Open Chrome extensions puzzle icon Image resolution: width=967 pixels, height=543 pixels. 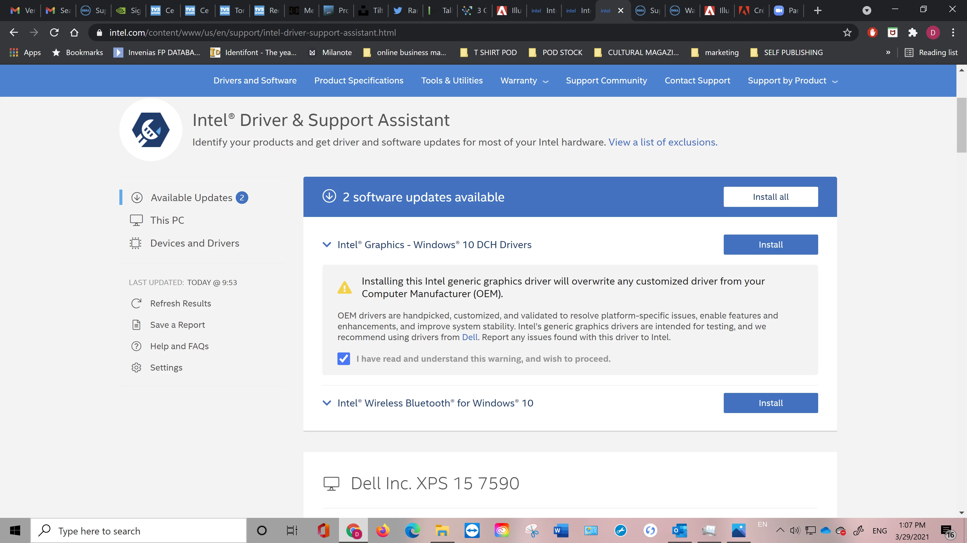point(913,33)
